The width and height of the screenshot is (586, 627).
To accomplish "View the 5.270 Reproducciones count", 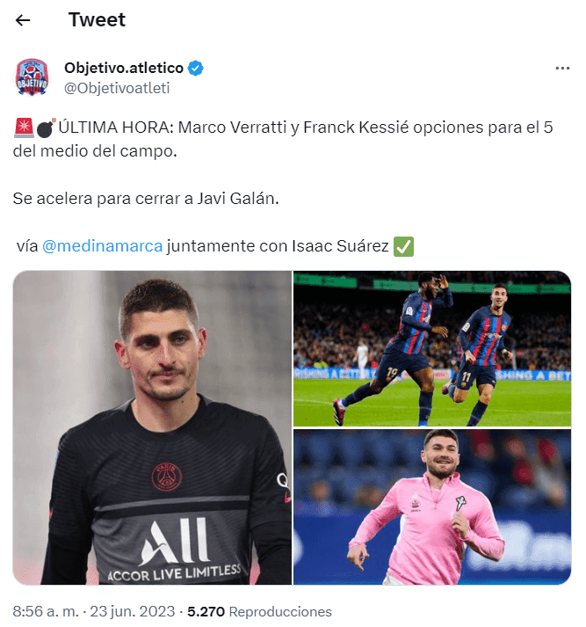I will coord(259,611).
